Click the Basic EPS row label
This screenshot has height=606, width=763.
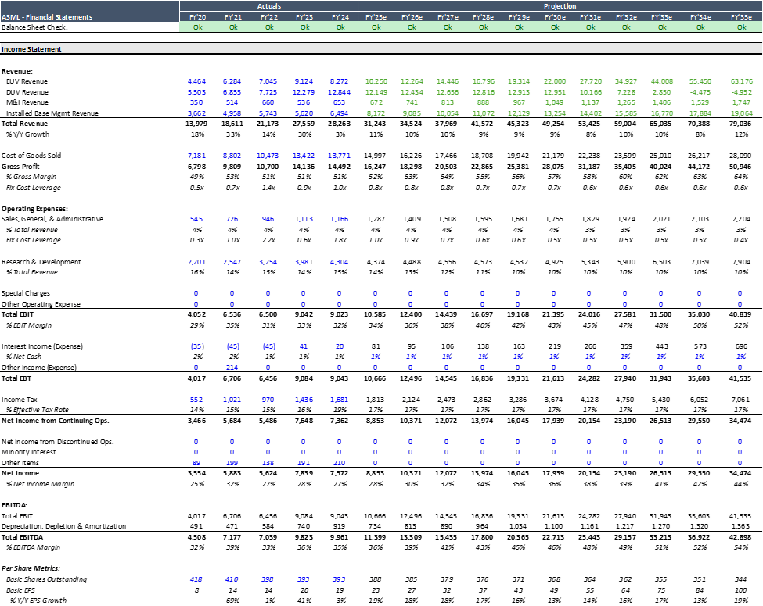23,590
